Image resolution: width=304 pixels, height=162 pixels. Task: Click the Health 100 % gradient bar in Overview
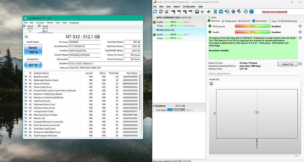coord(252,32)
